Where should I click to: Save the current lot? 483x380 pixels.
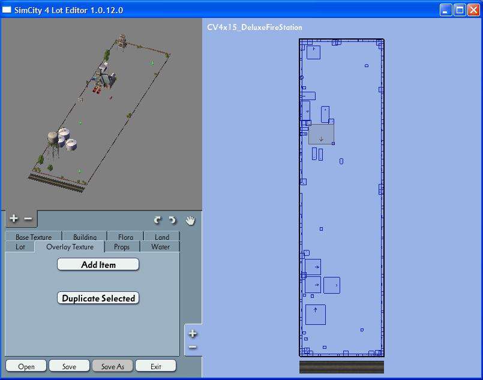tap(70, 366)
